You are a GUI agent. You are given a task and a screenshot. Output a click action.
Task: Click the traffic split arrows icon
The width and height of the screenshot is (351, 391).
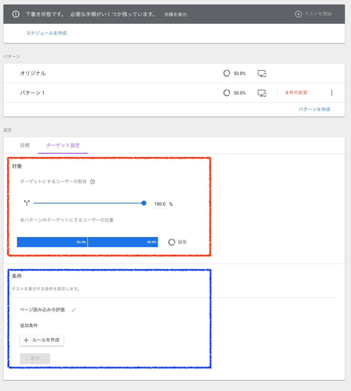coord(27,203)
